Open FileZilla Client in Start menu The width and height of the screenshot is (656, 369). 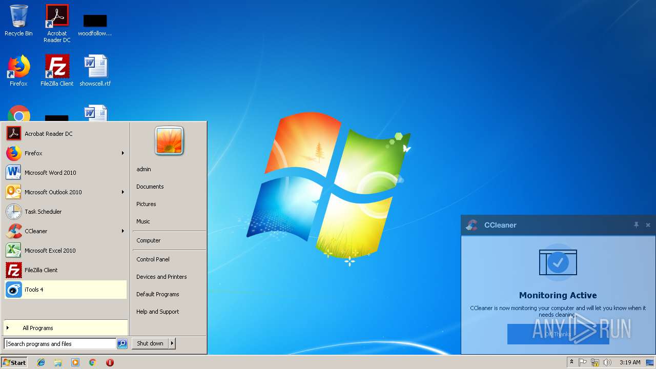(66, 270)
